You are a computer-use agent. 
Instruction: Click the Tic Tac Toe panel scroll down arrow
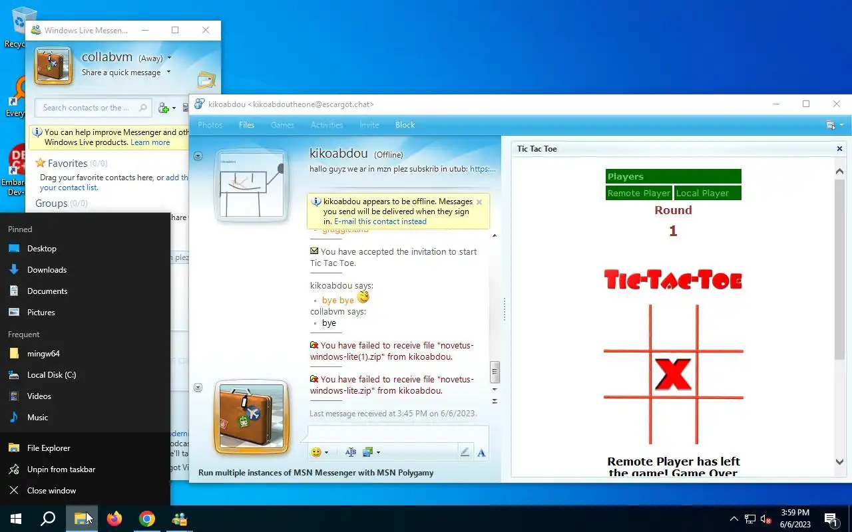(x=839, y=462)
